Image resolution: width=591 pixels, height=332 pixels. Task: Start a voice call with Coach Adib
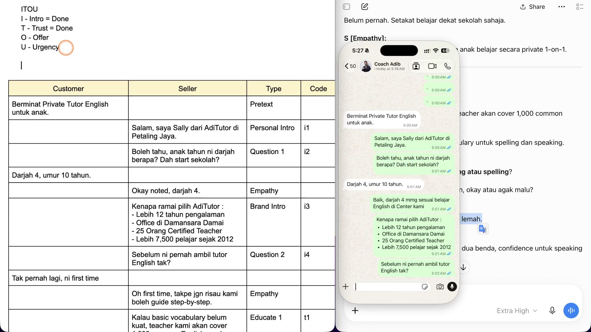pos(448,66)
